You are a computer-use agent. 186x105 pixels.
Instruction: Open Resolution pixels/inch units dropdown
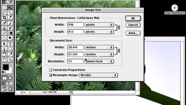(99, 62)
